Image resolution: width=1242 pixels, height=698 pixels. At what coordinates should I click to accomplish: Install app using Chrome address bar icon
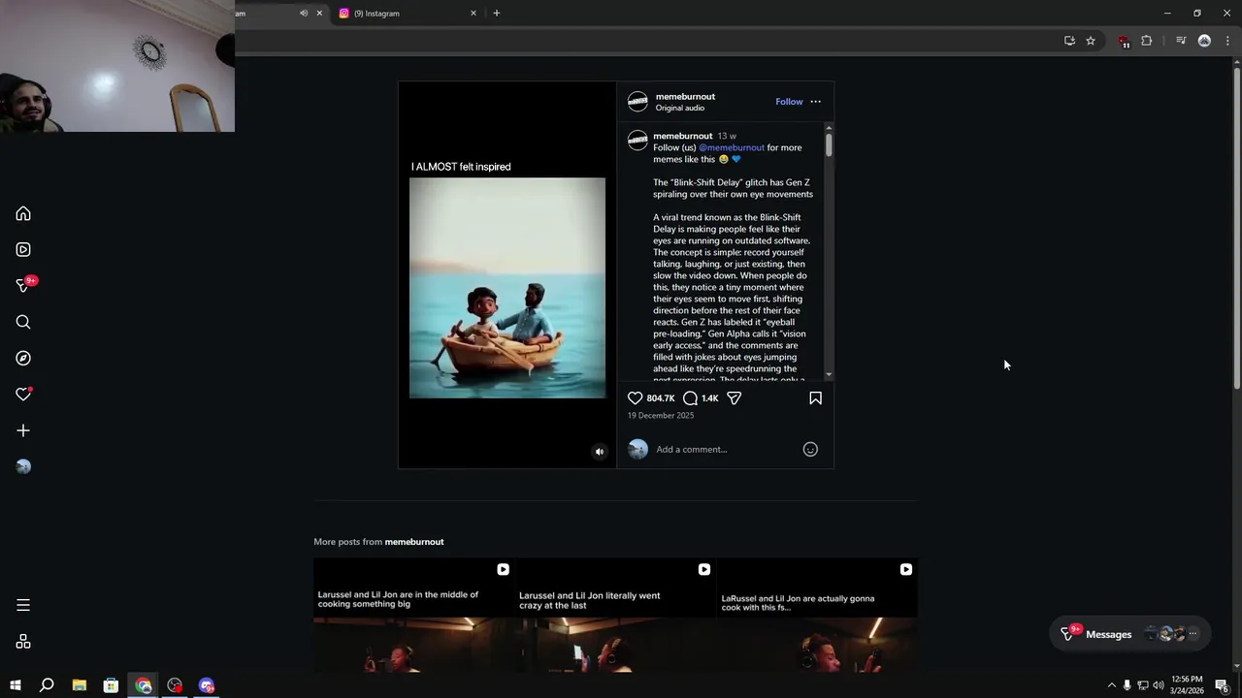coord(1069,41)
